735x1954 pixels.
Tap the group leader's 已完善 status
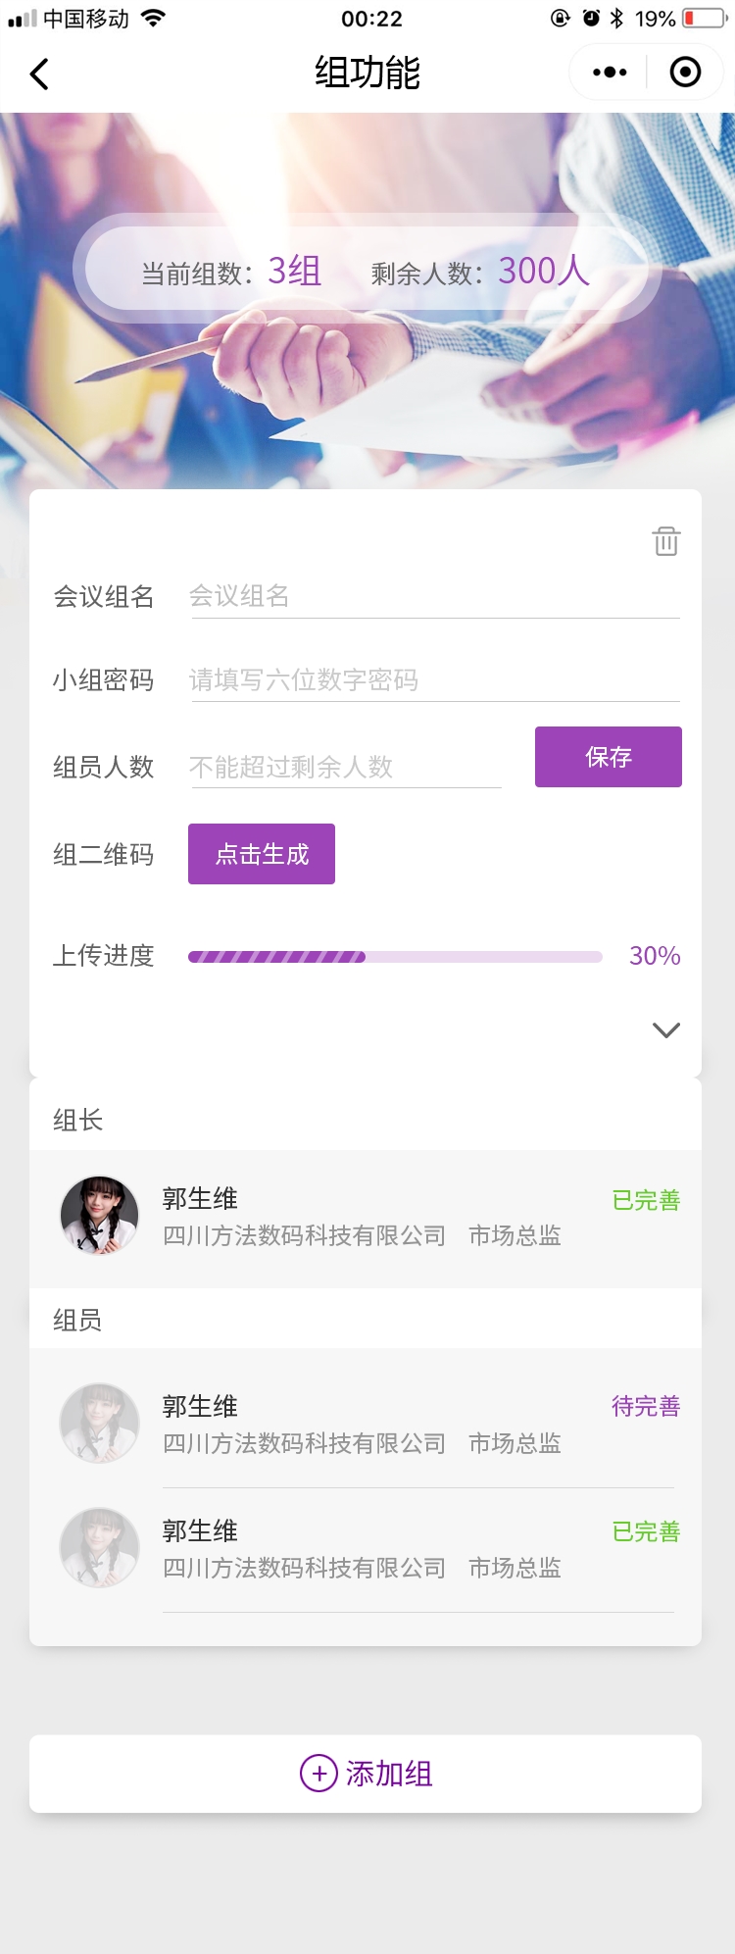pyautogui.click(x=646, y=1200)
